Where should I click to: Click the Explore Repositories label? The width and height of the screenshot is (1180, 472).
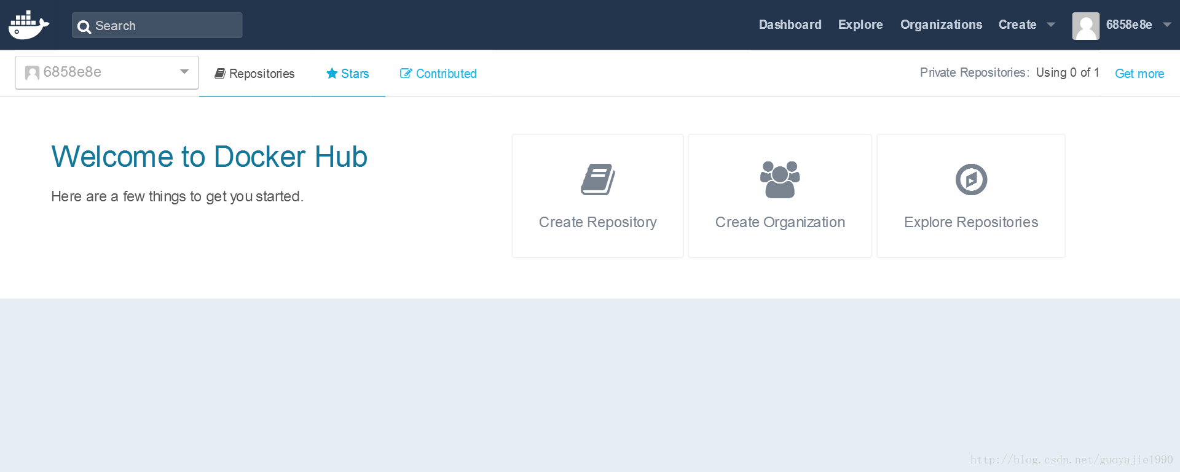[971, 222]
